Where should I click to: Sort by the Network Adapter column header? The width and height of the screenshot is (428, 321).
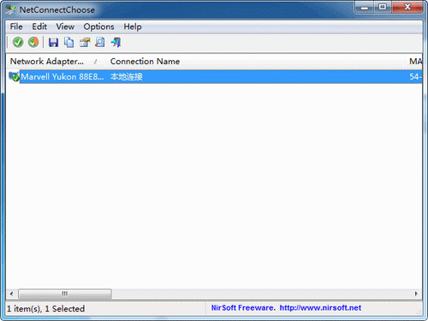coord(56,62)
